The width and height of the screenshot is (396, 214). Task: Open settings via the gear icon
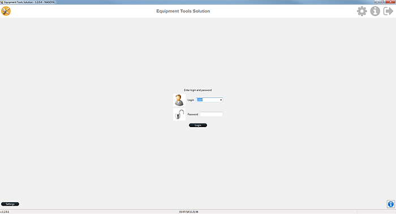coord(361,11)
